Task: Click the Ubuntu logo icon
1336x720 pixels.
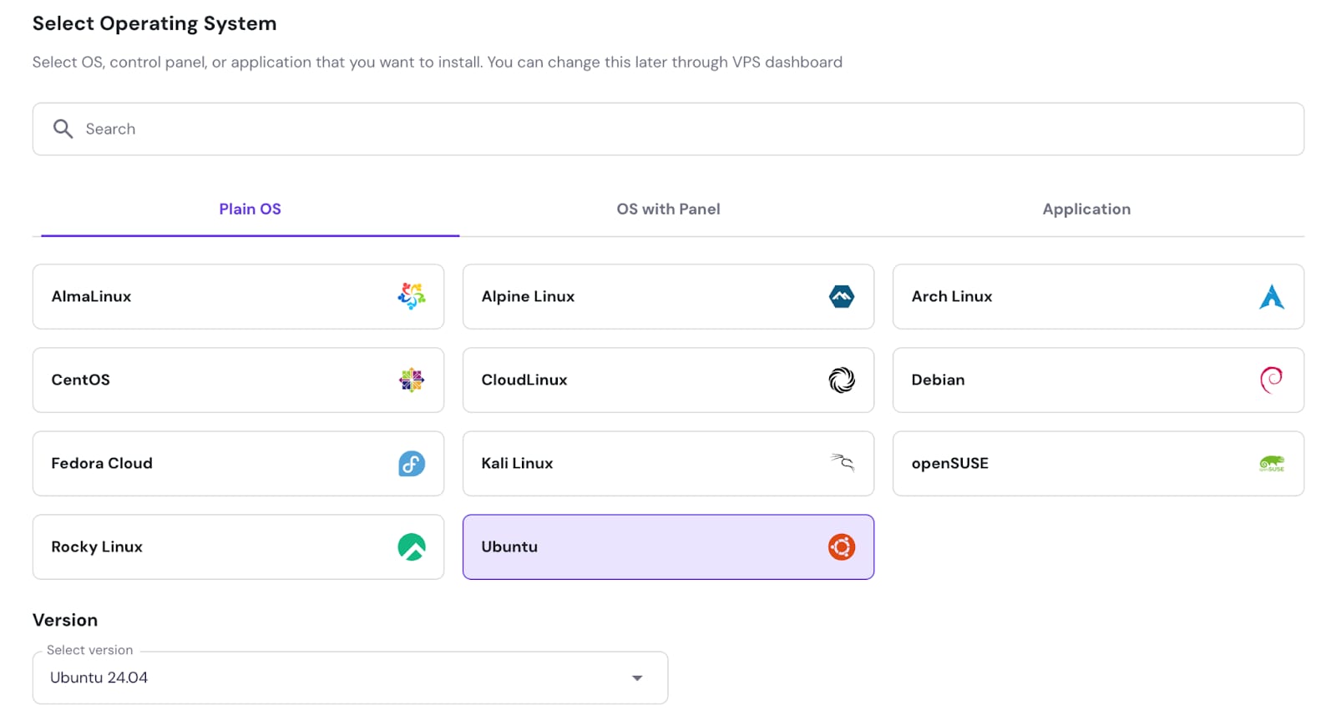Action: point(841,546)
